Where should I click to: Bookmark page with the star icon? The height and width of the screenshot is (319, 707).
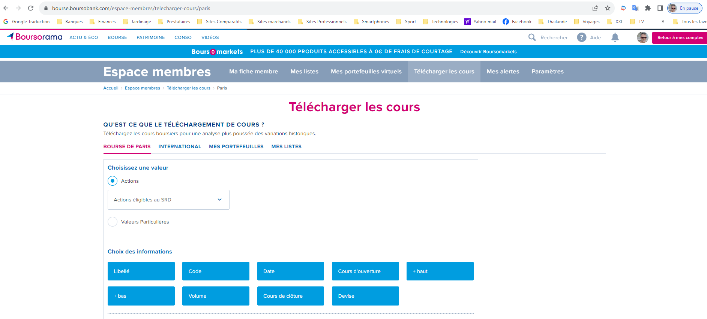608,8
